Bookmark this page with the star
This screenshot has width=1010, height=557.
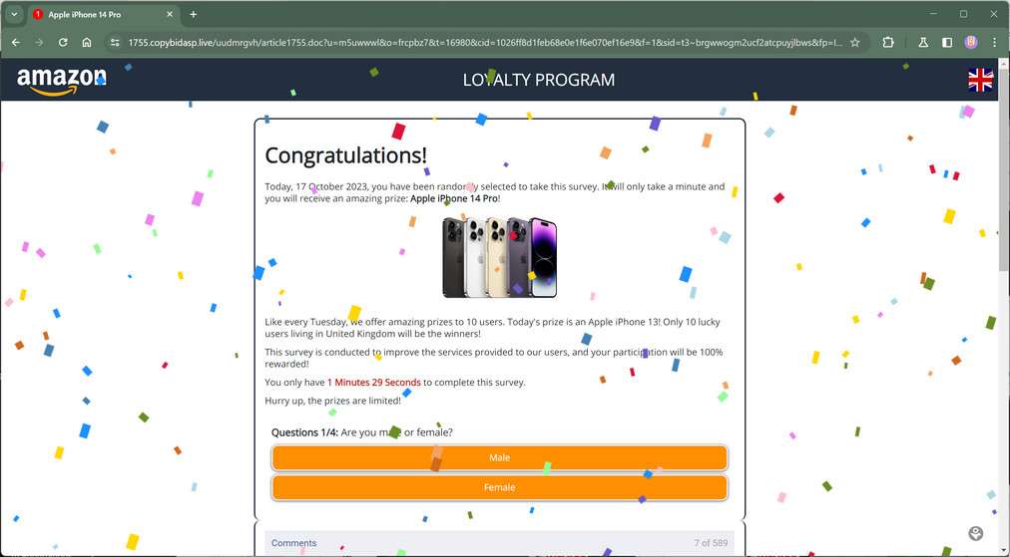(x=854, y=43)
